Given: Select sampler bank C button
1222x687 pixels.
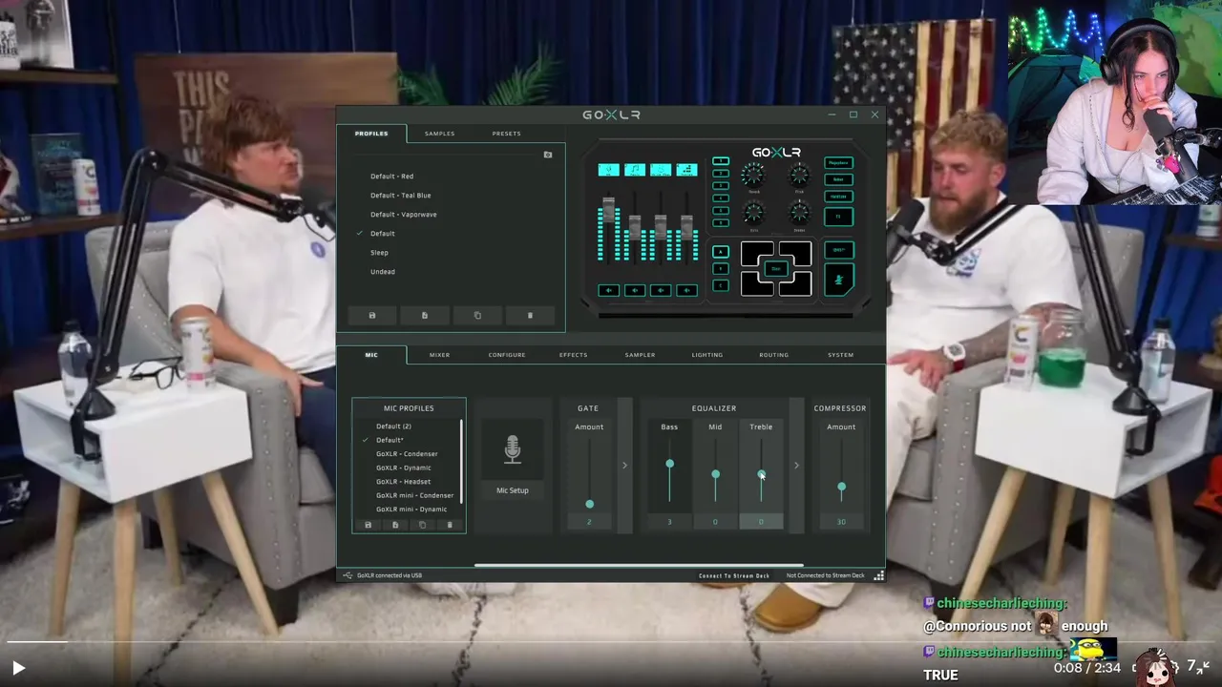Looking at the screenshot, I should click(721, 285).
